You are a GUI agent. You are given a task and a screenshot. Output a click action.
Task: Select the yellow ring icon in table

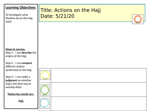click(45, 75)
